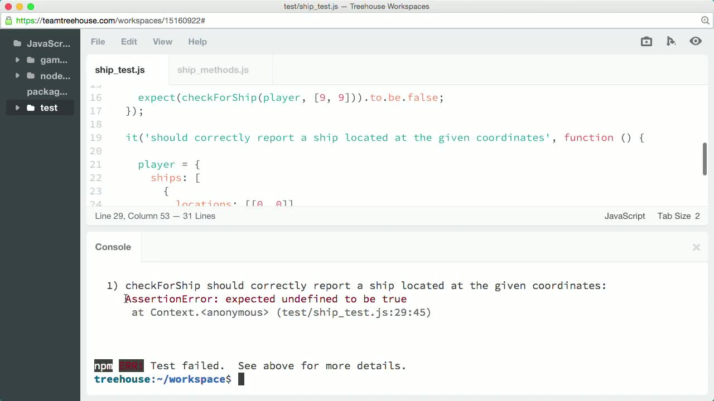Click the editor vertical scrollbar thumb
The height and width of the screenshot is (401, 714).
click(705, 159)
